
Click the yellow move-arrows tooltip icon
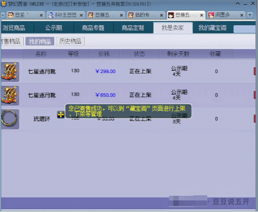click(x=61, y=115)
